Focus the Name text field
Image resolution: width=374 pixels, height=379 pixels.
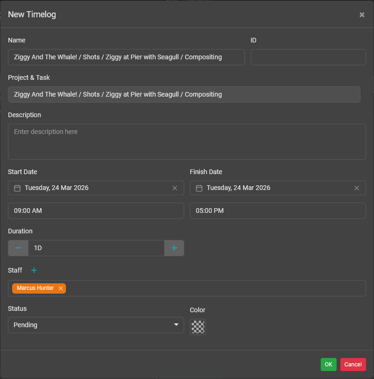(x=126, y=57)
